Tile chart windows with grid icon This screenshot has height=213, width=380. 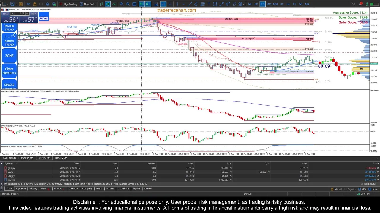click(x=134, y=4)
